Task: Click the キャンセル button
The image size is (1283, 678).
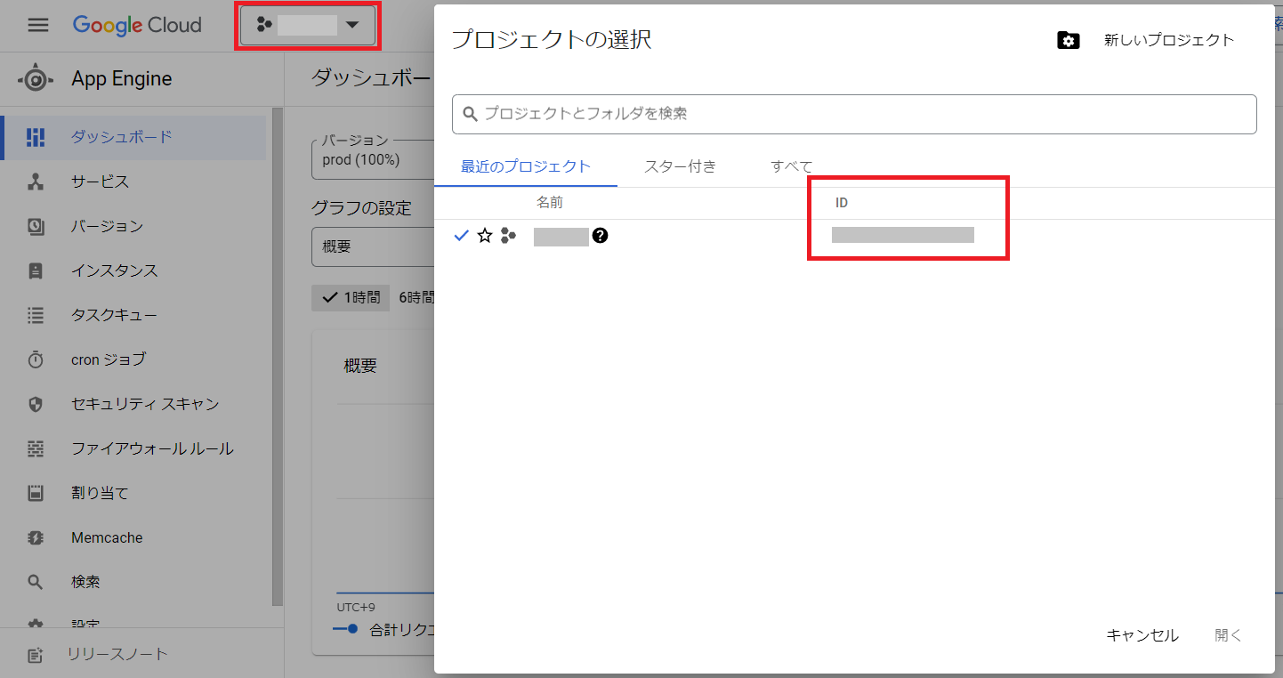Action: click(1142, 635)
